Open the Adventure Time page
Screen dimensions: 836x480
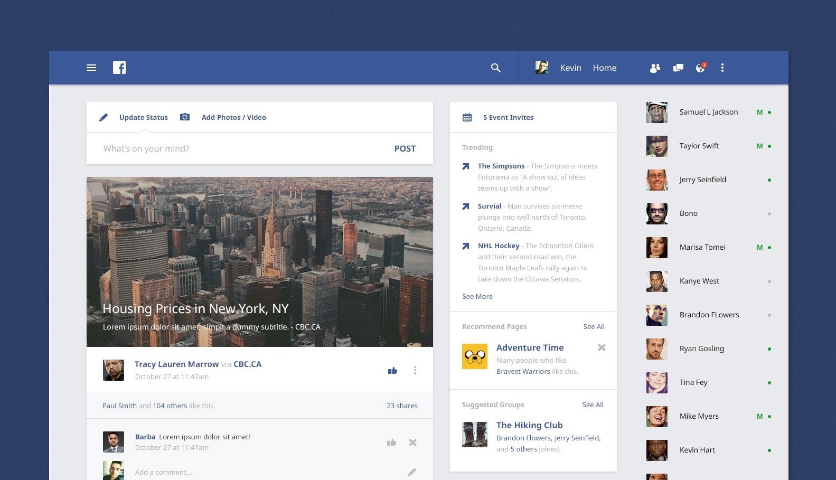[530, 347]
